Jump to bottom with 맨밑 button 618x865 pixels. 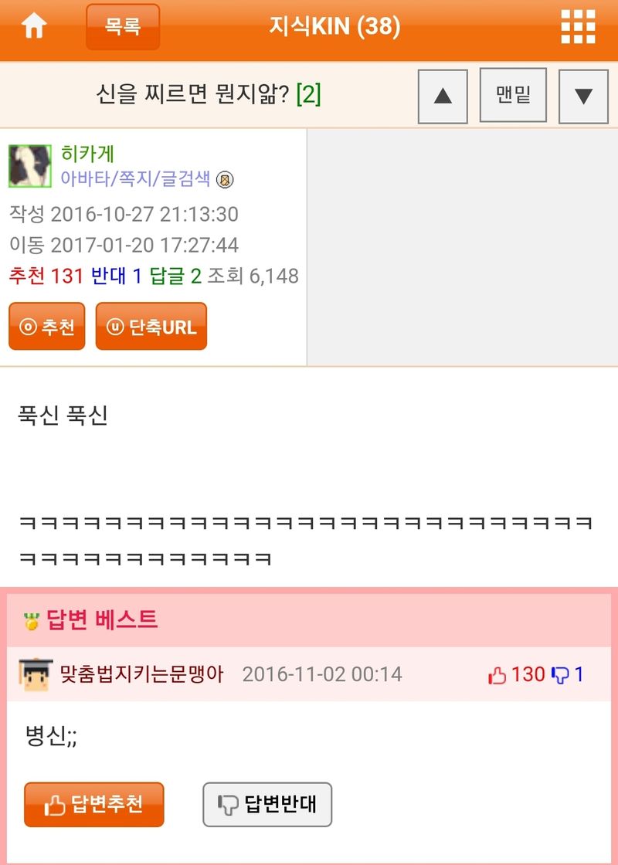tap(513, 95)
